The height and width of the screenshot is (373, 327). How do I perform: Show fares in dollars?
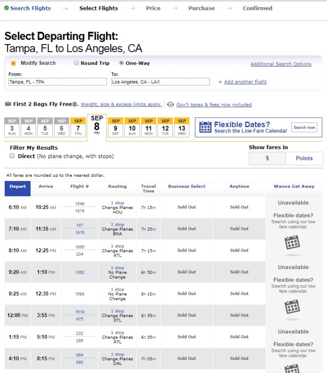coord(267,159)
